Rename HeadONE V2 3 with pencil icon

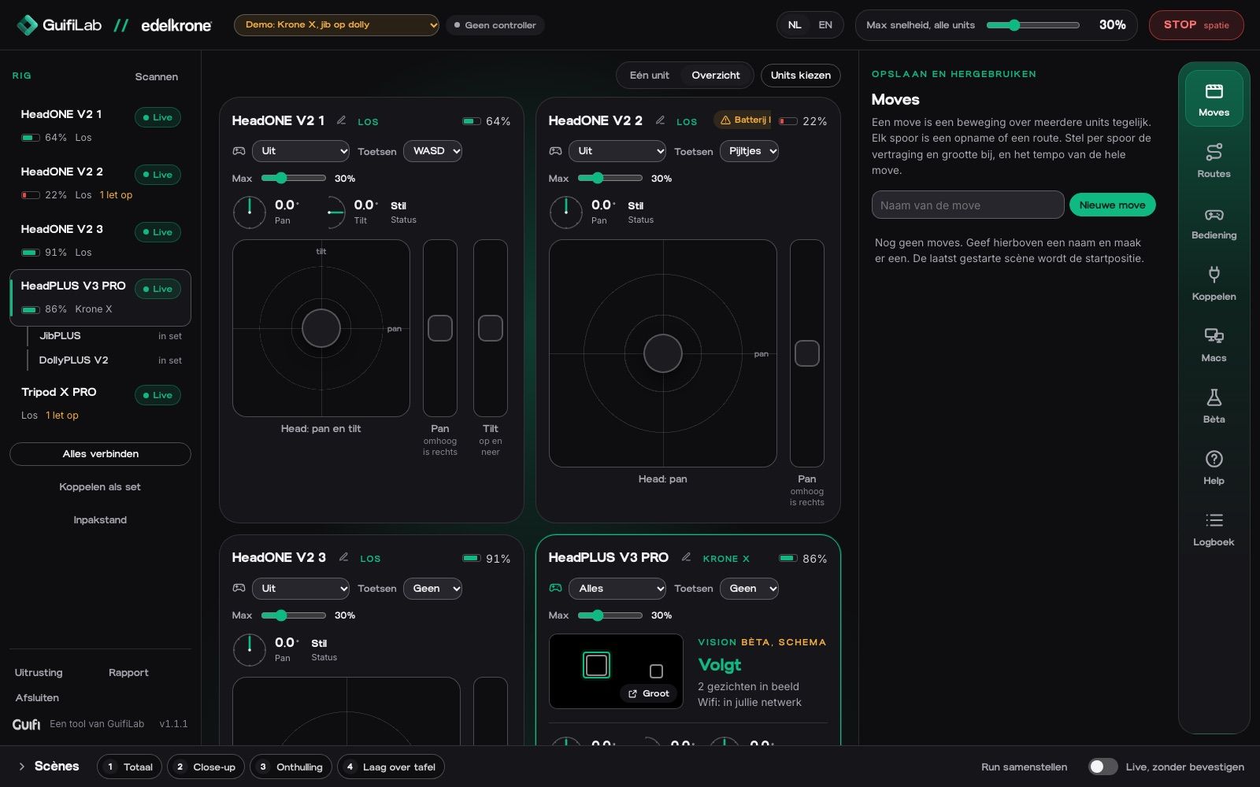click(343, 557)
